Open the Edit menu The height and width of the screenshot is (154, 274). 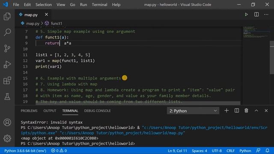(27, 5)
